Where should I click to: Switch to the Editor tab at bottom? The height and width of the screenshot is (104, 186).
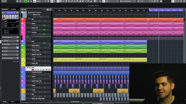pos(12,101)
